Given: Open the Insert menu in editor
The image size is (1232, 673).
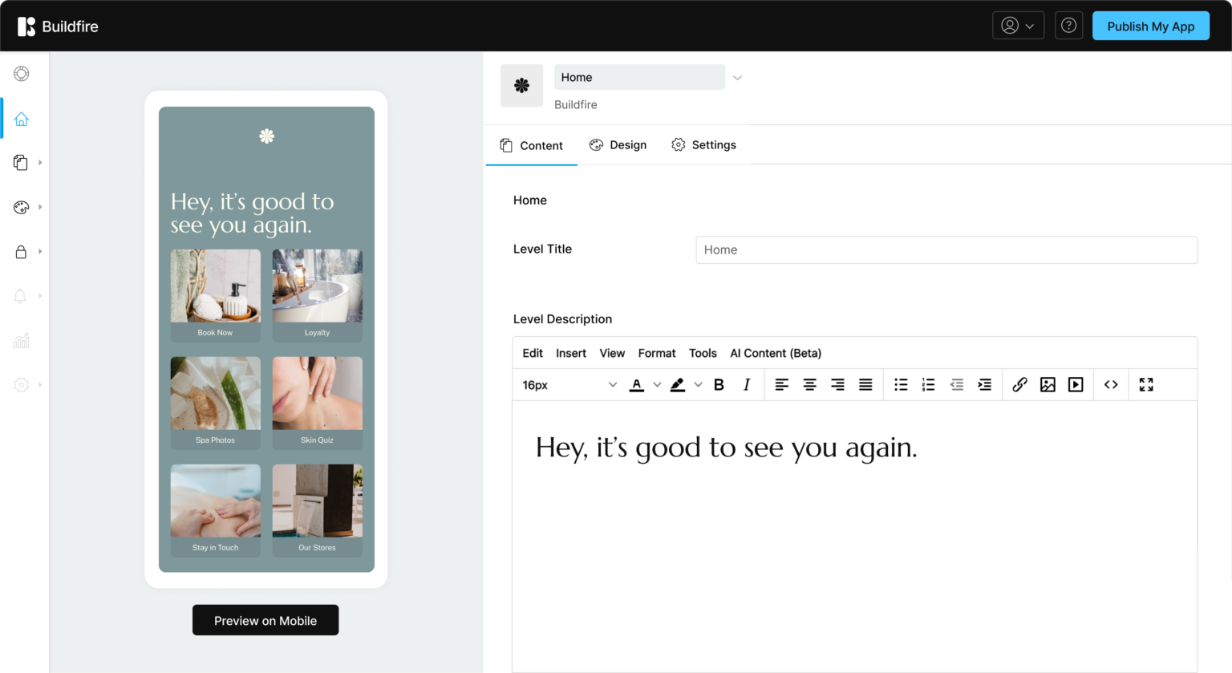Looking at the screenshot, I should pyautogui.click(x=570, y=353).
